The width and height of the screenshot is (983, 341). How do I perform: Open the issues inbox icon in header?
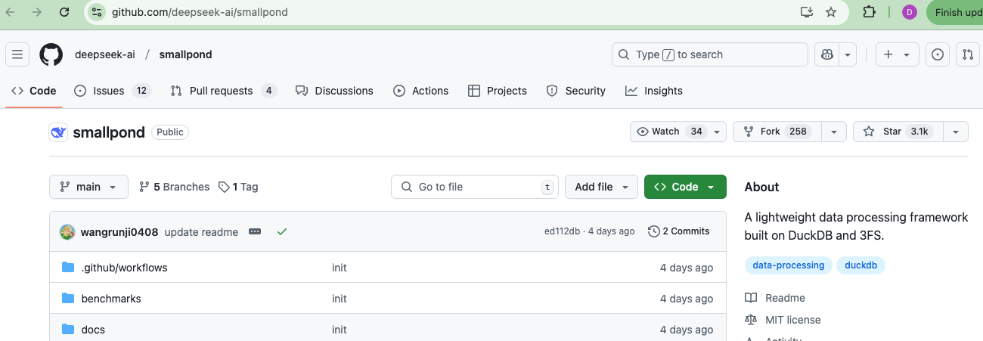point(938,54)
